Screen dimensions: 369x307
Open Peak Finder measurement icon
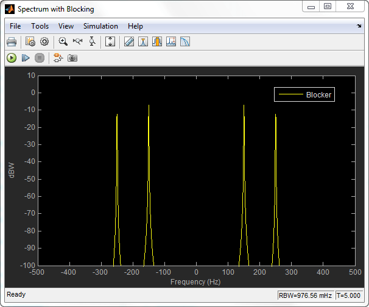coord(143,41)
